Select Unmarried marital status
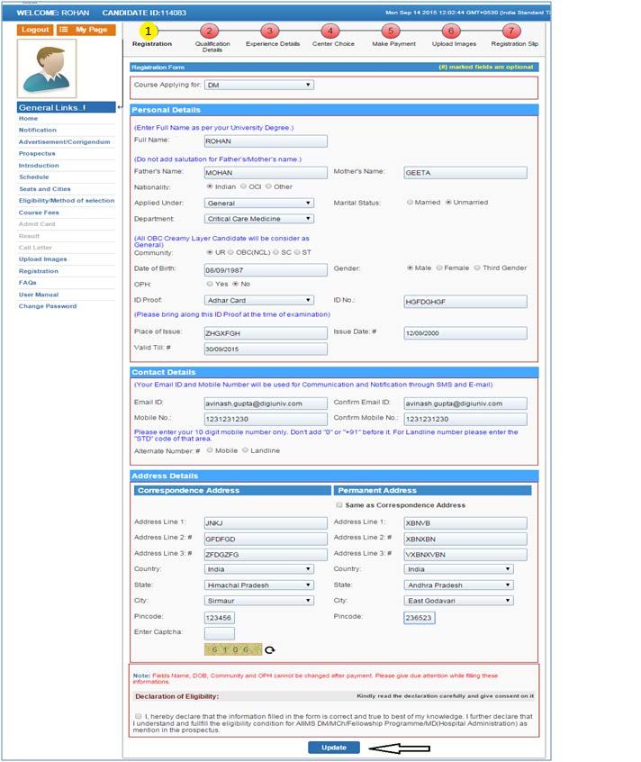Image resolution: width=641 pixels, height=762 pixels. 448,202
